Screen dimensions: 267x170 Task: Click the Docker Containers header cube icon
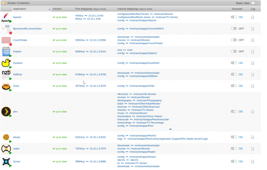coord(5,3)
